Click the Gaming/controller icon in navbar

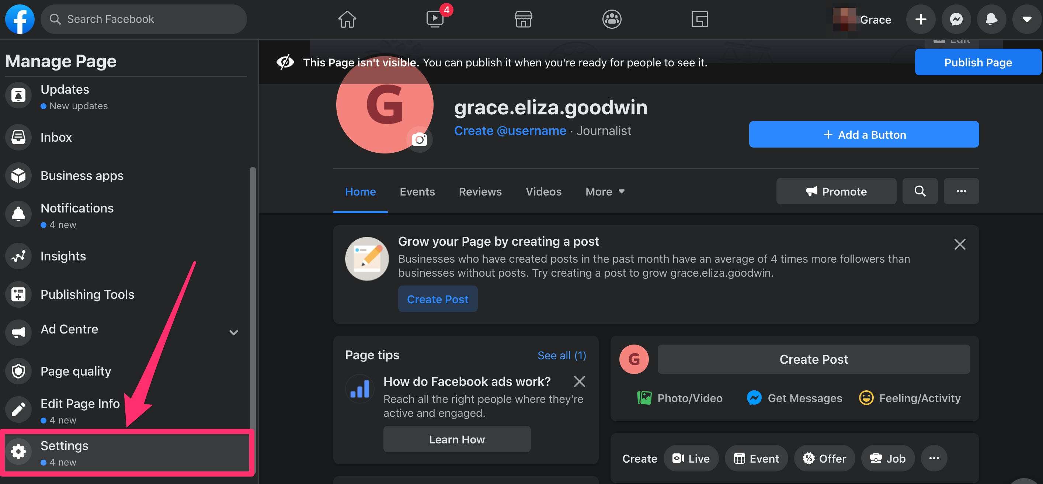click(x=698, y=19)
